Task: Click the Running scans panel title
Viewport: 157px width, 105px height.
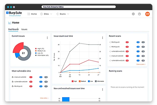Action: point(115,71)
